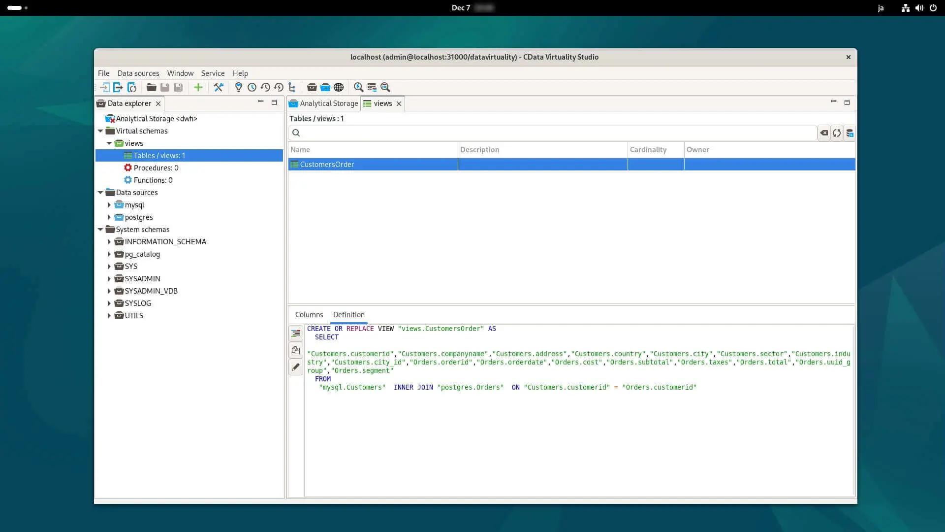The height and width of the screenshot is (532, 945).
Task: Expand the INFORMATION_SCHEMA node
Action: coord(109,242)
